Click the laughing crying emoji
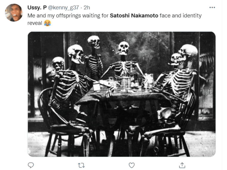227x170 pixels. (47, 23)
